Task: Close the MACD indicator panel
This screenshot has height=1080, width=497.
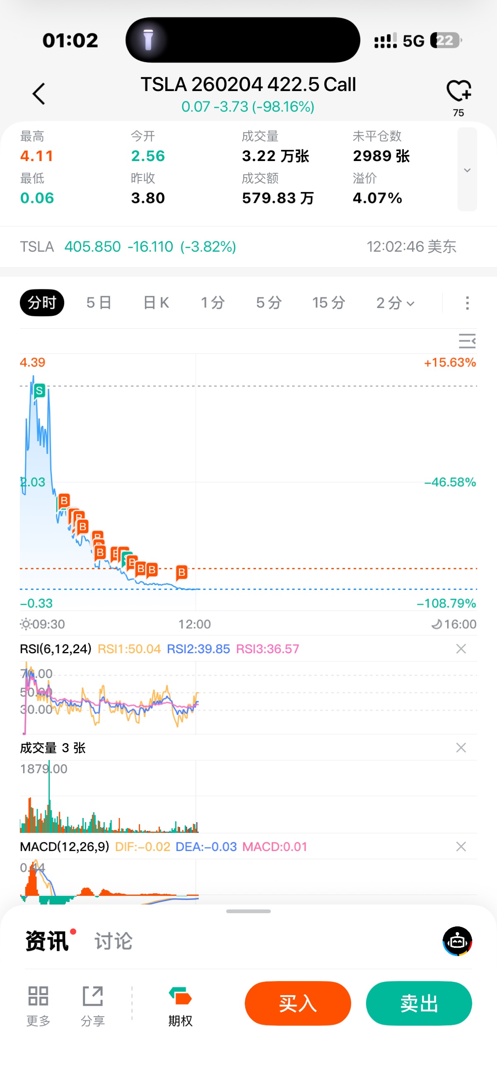Action: pyautogui.click(x=461, y=847)
